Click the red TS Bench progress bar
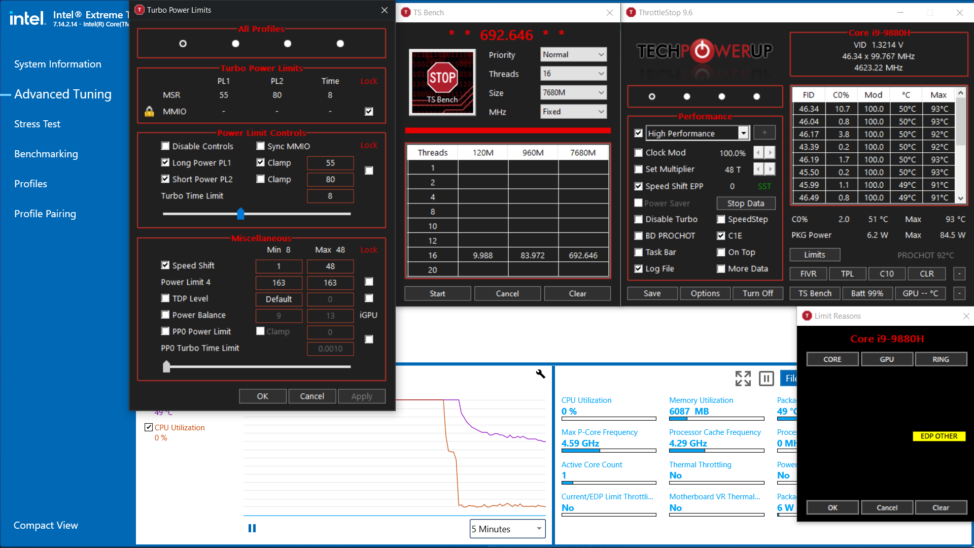The width and height of the screenshot is (974, 548). [x=508, y=130]
